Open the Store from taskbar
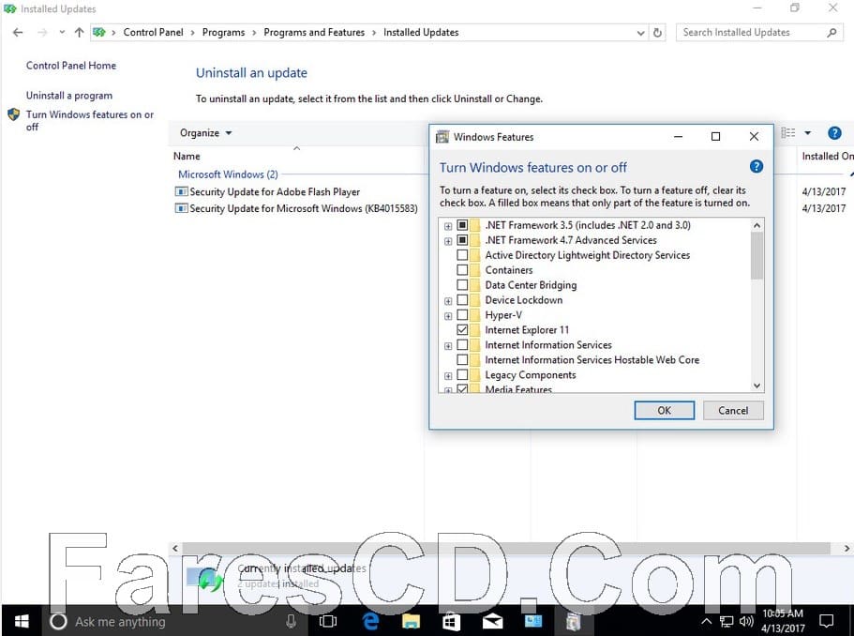Screen dimensions: 854x636 pos(452,621)
